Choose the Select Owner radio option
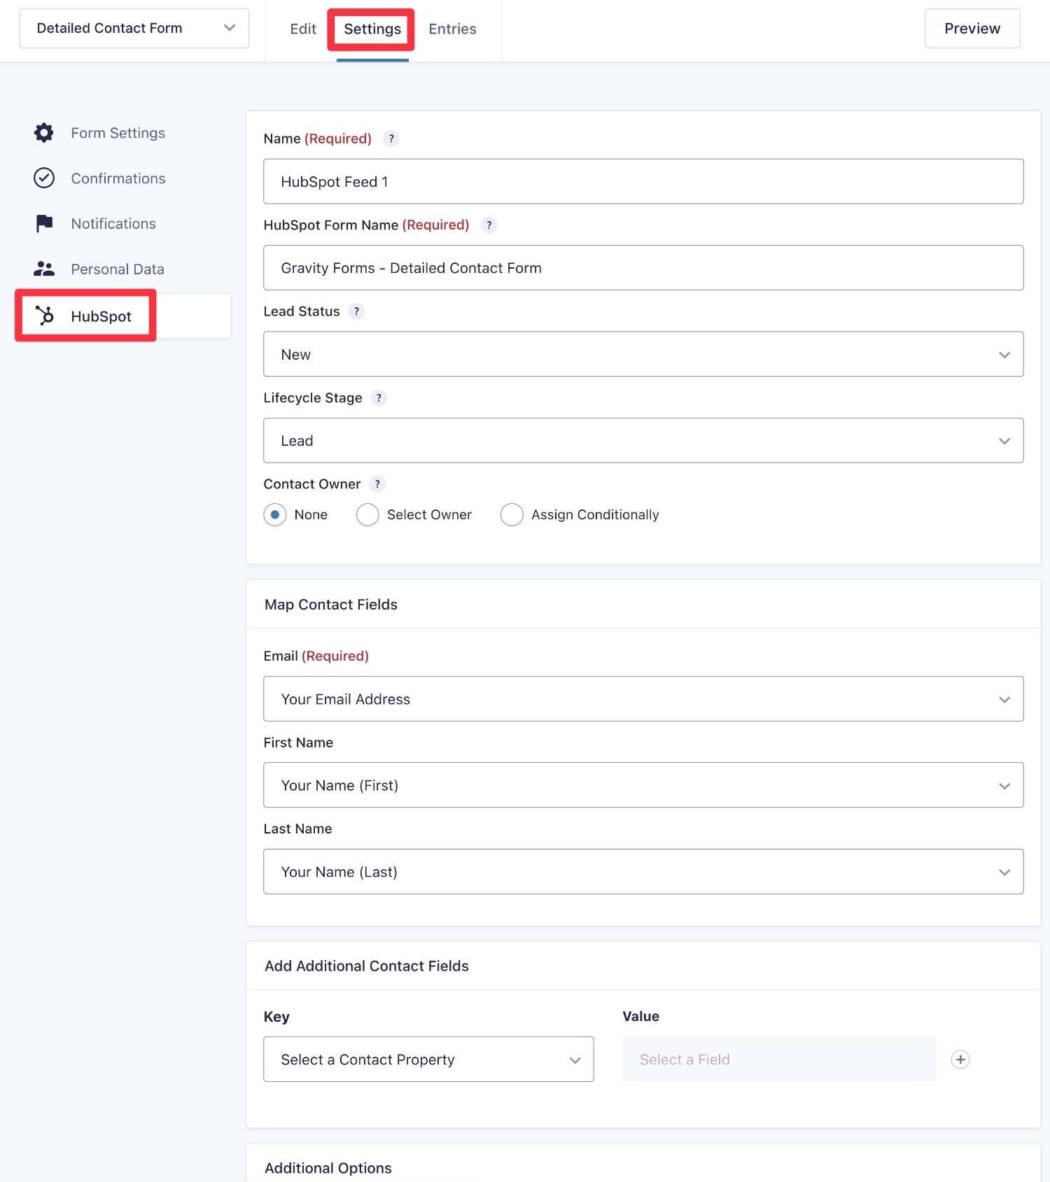 tap(367, 514)
